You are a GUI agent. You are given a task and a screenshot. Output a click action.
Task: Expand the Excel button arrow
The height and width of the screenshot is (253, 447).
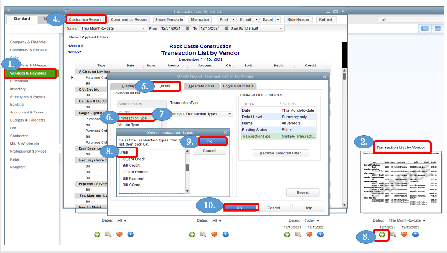(x=278, y=19)
